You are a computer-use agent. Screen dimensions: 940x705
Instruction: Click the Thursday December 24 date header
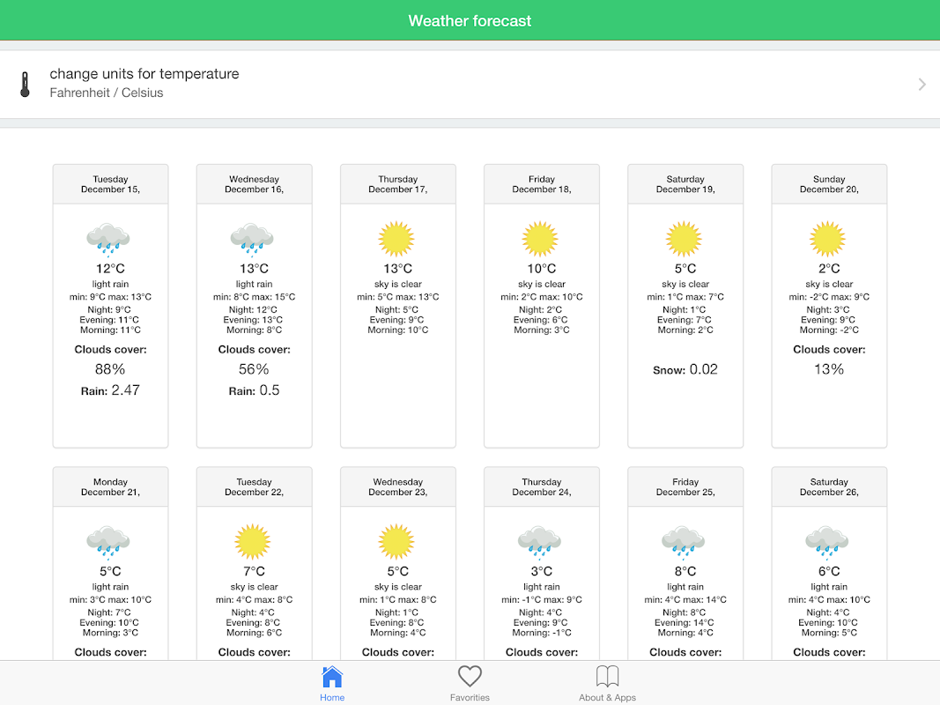[x=542, y=486]
